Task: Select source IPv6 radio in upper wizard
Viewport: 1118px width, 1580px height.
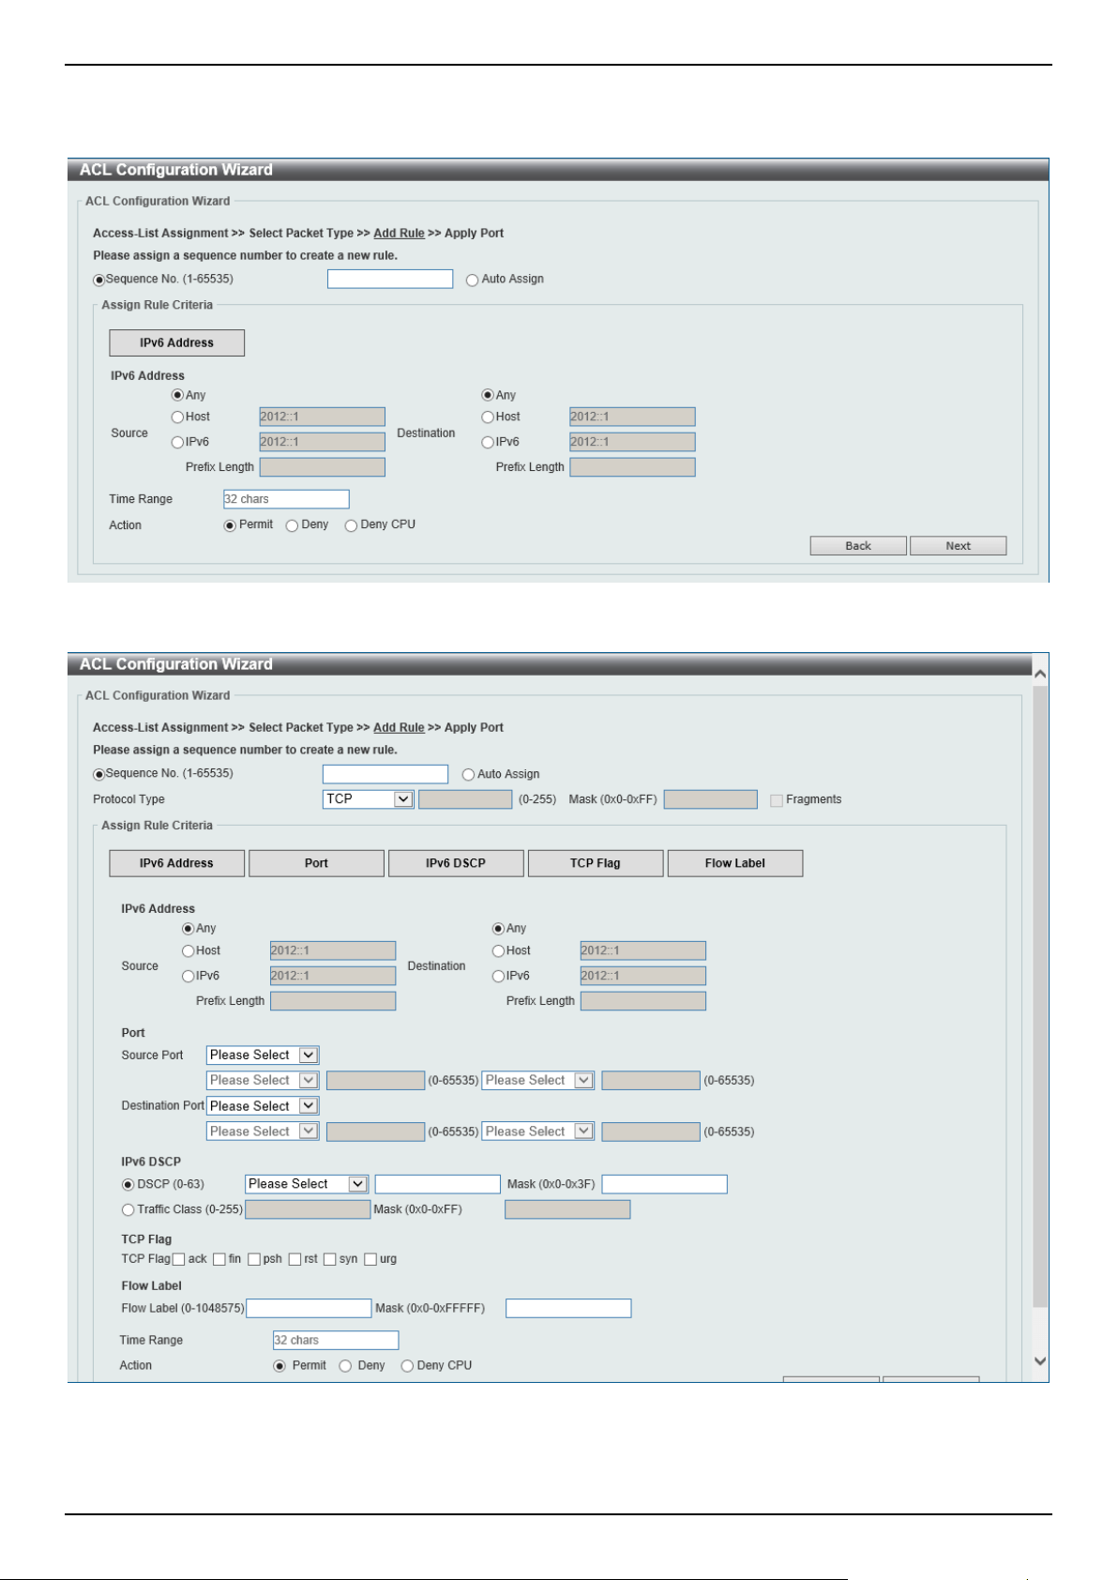Action: tap(177, 442)
